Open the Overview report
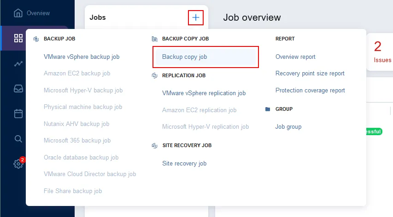 [x=295, y=57]
